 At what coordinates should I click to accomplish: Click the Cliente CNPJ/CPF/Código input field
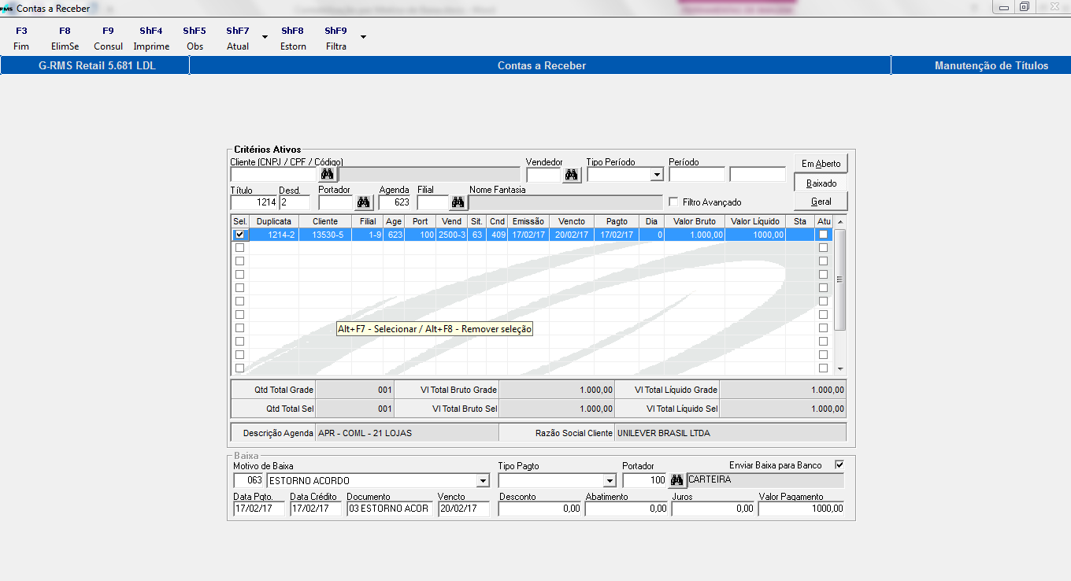click(274, 175)
